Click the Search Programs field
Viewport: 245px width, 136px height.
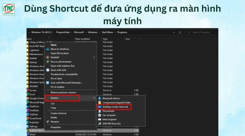pyautogui.click(x=201, y=32)
